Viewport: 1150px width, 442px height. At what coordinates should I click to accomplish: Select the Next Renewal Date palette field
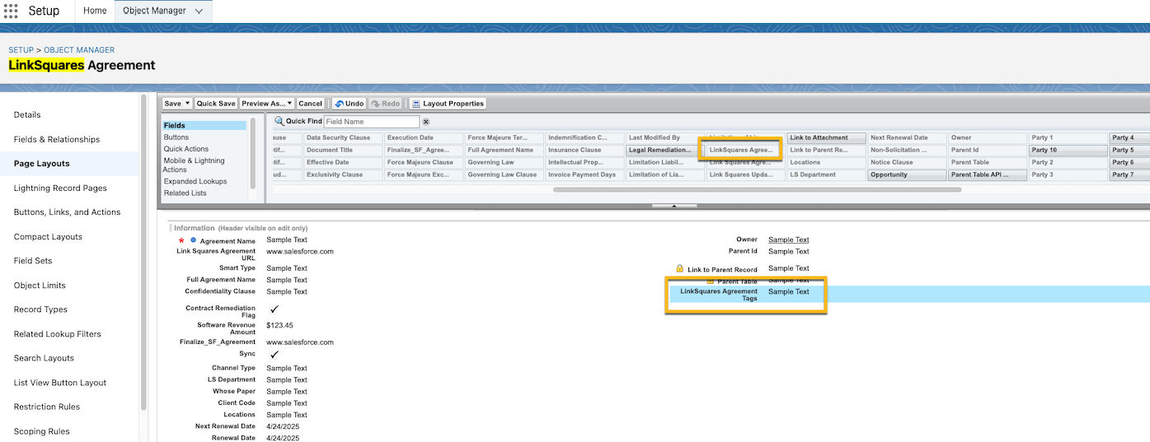tap(907, 137)
